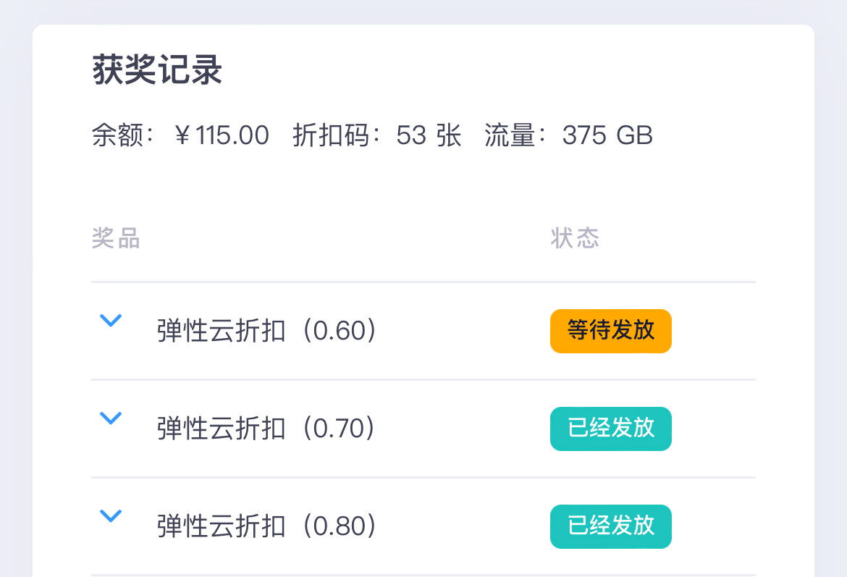Click the 获奖记录 heading
The image size is (847, 577).
(x=157, y=71)
